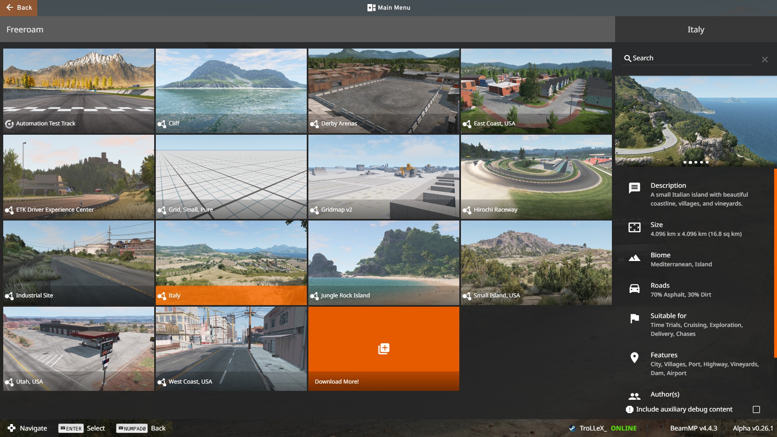This screenshot has height=437, width=777.
Task: Enable Include auxiliary debug content checkbox
Action: point(756,409)
